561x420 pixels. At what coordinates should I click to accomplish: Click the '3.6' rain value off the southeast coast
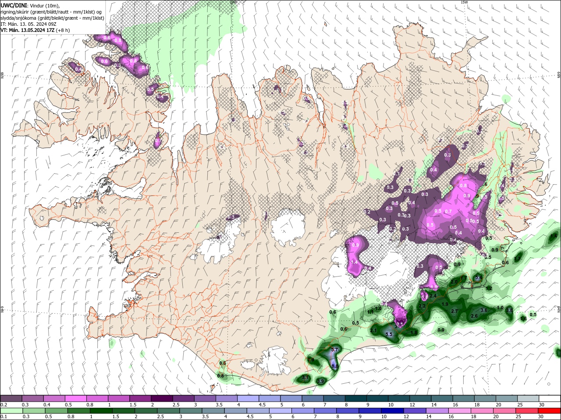coord(484,310)
